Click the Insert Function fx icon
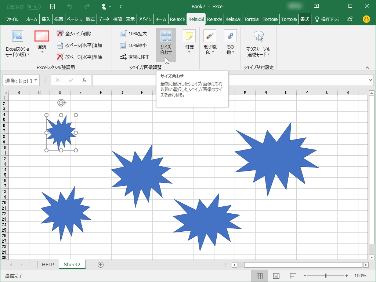This screenshot has width=376, height=282. (x=84, y=80)
